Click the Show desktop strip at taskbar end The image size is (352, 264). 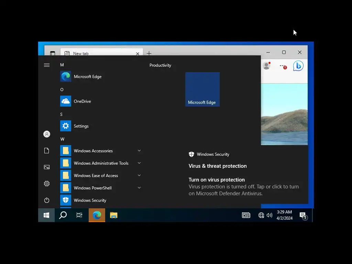[313, 215]
